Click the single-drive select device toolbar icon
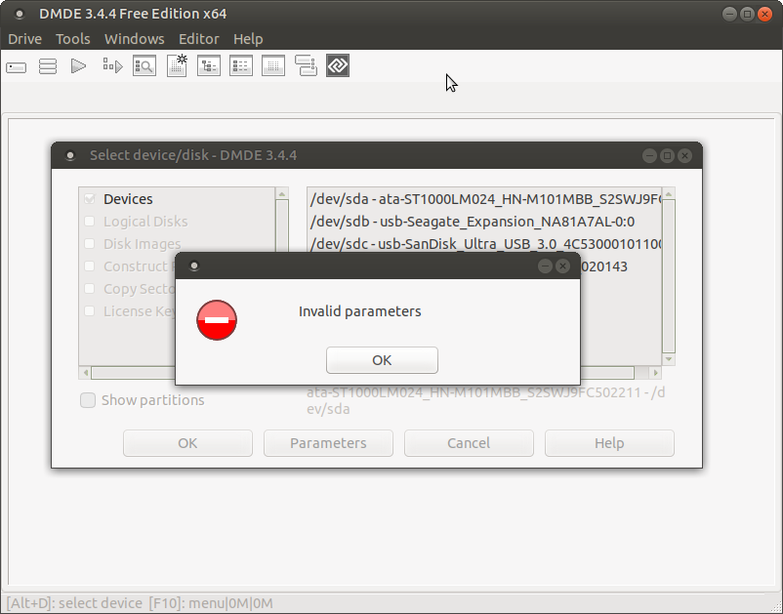 (x=16, y=67)
